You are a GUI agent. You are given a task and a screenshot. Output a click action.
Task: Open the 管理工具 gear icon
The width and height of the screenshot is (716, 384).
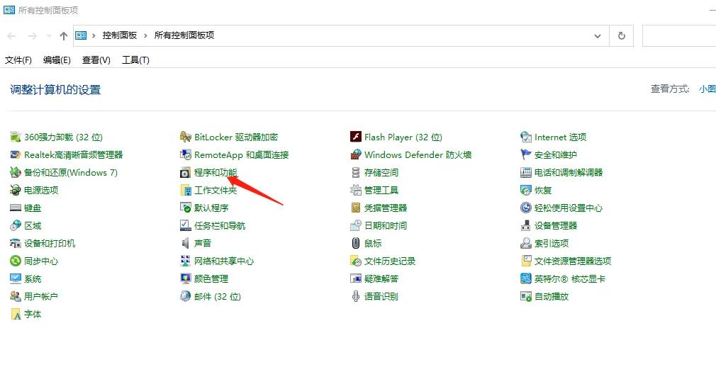coord(356,190)
